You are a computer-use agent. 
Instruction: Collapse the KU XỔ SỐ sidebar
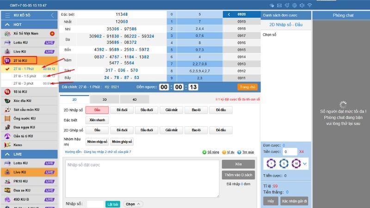[52, 15]
